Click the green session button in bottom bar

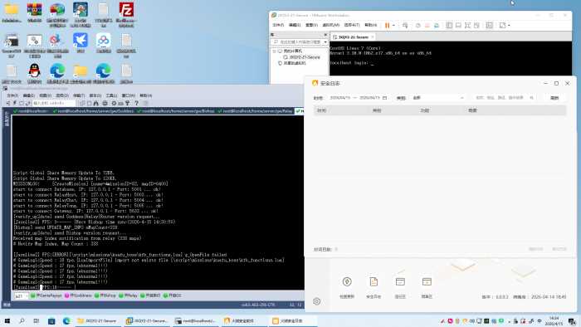pos(46,295)
